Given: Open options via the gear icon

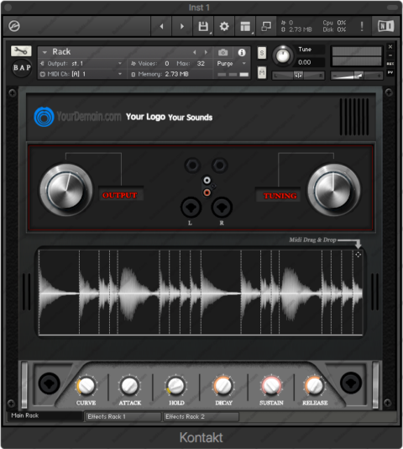Looking at the screenshot, I should (224, 26).
